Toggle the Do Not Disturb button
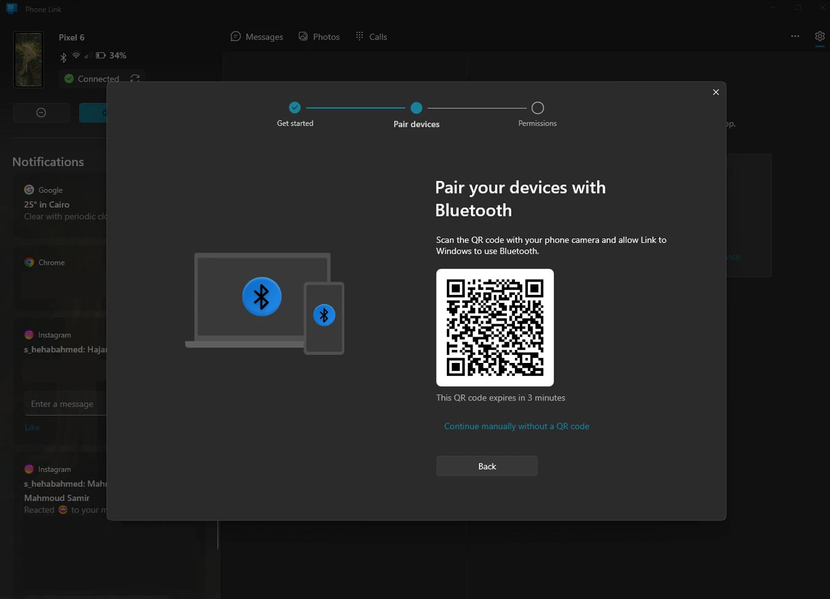The image size is (830, 599). pos(41,113)
